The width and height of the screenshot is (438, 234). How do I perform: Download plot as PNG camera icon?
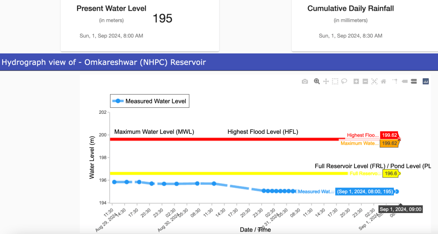pos(305,81)
